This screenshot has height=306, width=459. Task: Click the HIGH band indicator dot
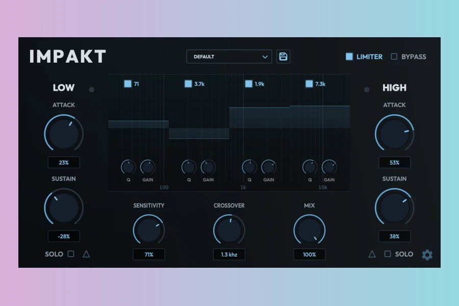pos(367,90)
